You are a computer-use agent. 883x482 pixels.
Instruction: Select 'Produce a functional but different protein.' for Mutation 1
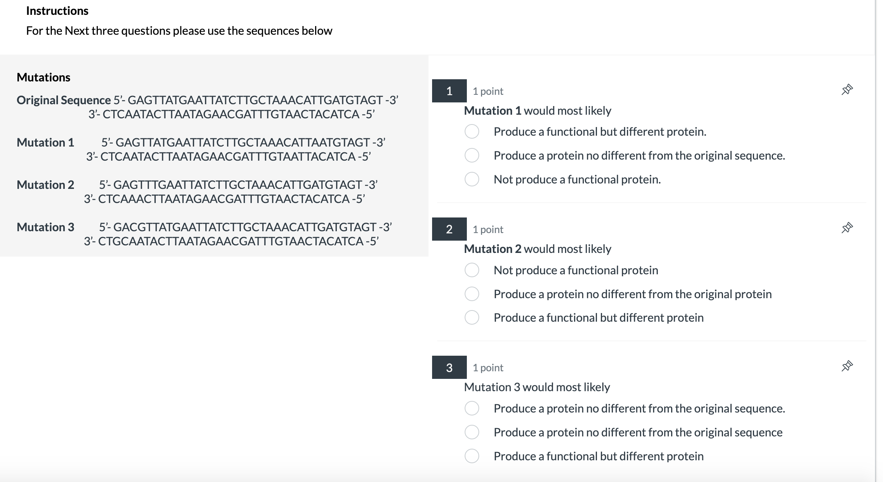tap(472, 131)
